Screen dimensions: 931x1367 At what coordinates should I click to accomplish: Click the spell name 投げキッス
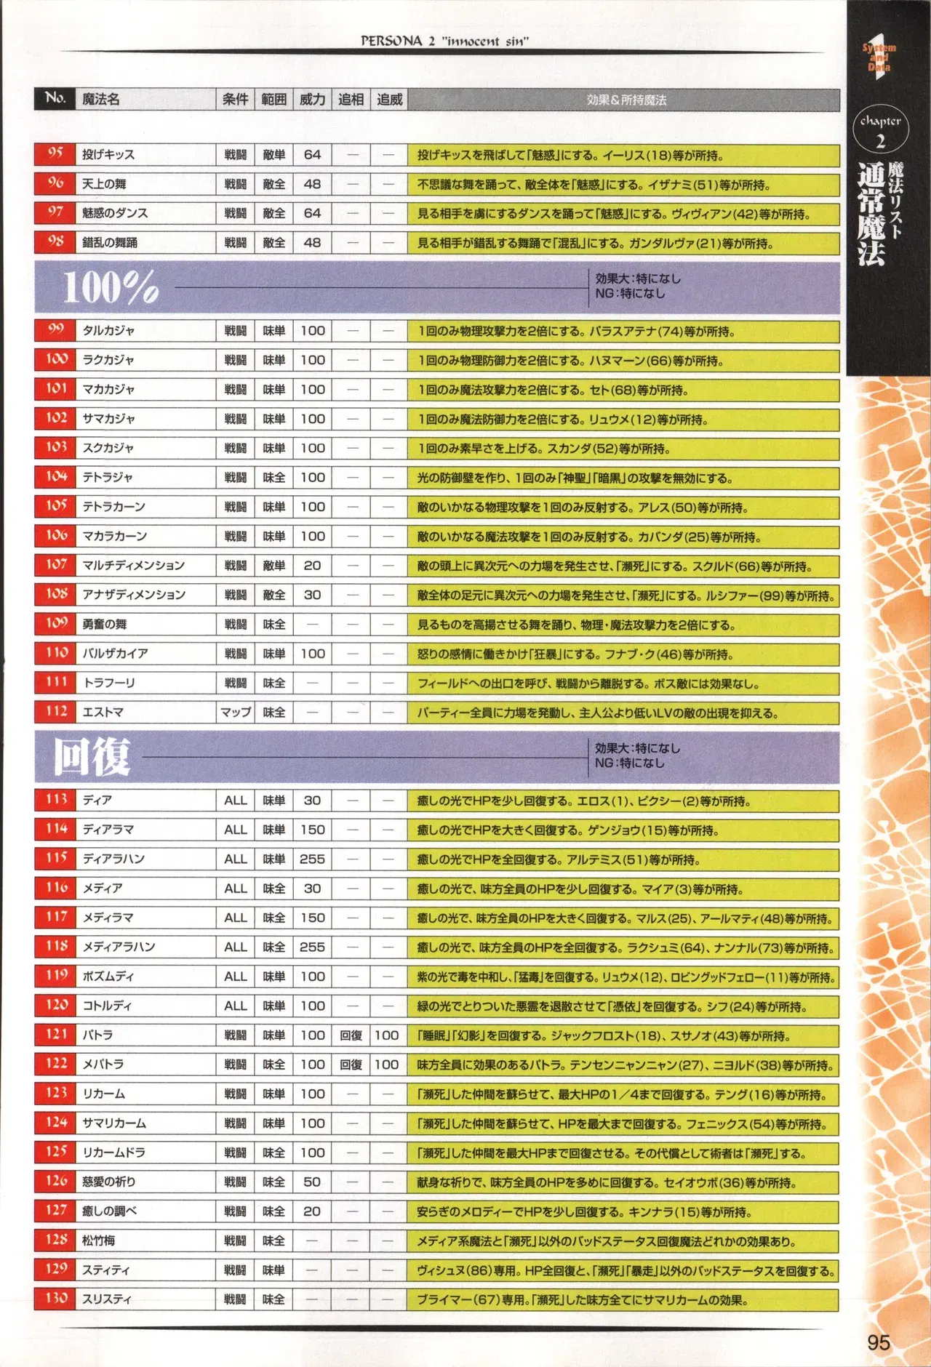click(x=108, y=154)
